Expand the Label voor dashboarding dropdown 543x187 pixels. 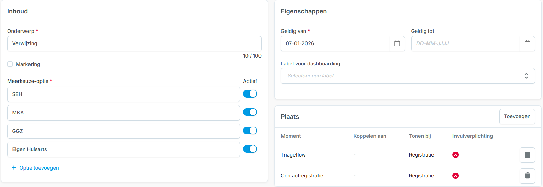402,76
